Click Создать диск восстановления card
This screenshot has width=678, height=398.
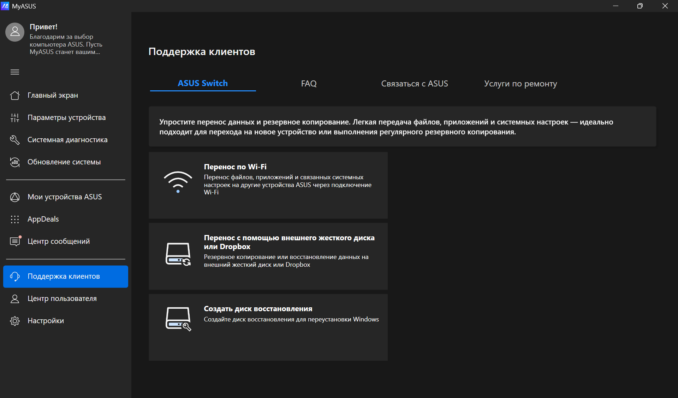268,327
